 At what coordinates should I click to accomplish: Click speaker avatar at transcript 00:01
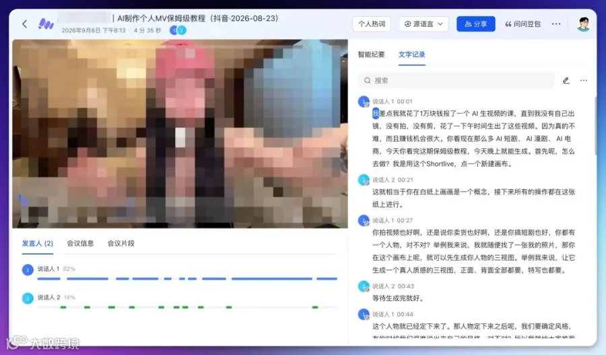tap(364, 102)
